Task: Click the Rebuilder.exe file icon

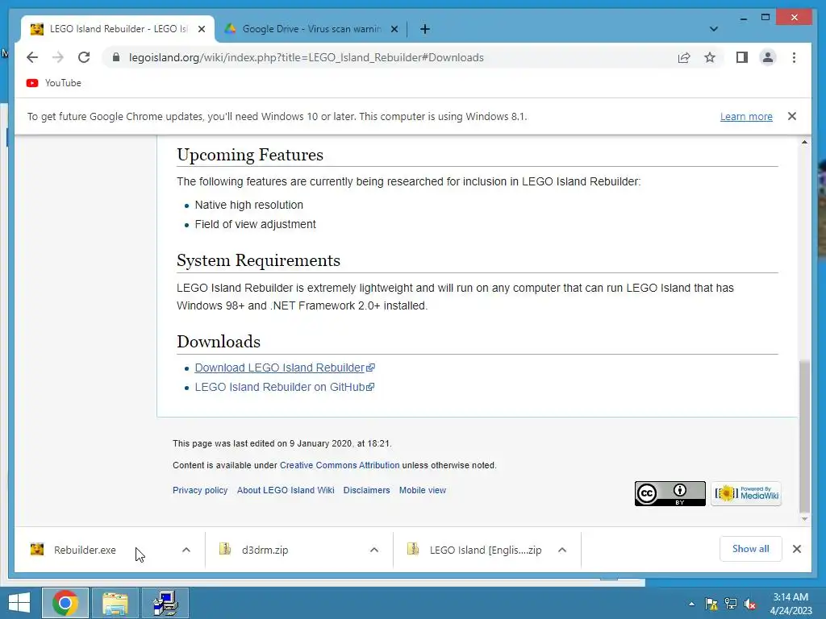Action: pos(37,550)
